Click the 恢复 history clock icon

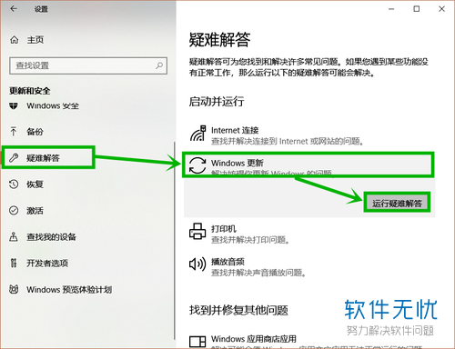(14, 184)
